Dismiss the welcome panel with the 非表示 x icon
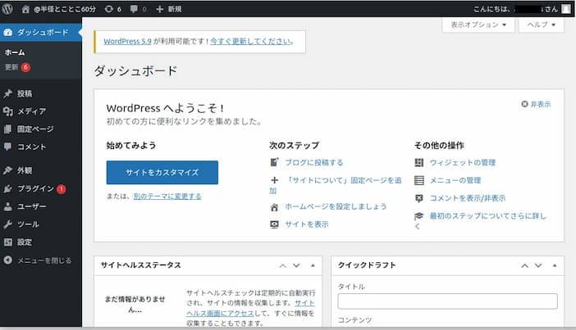This screenshot has width=576, height=330. coord(524,104)
